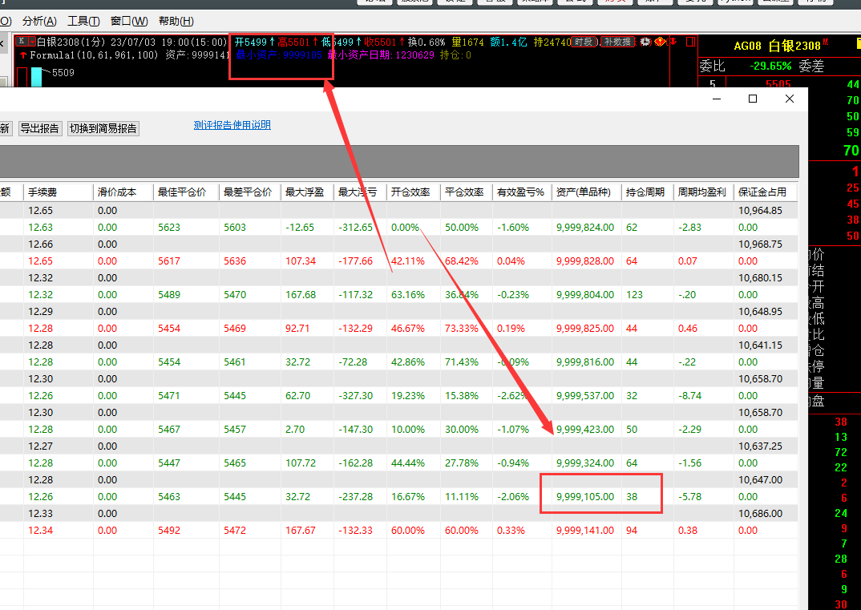This screenshot has width=861, height=610.
Task: Open the 分析(A) menu
Action: tap(39, 22)
